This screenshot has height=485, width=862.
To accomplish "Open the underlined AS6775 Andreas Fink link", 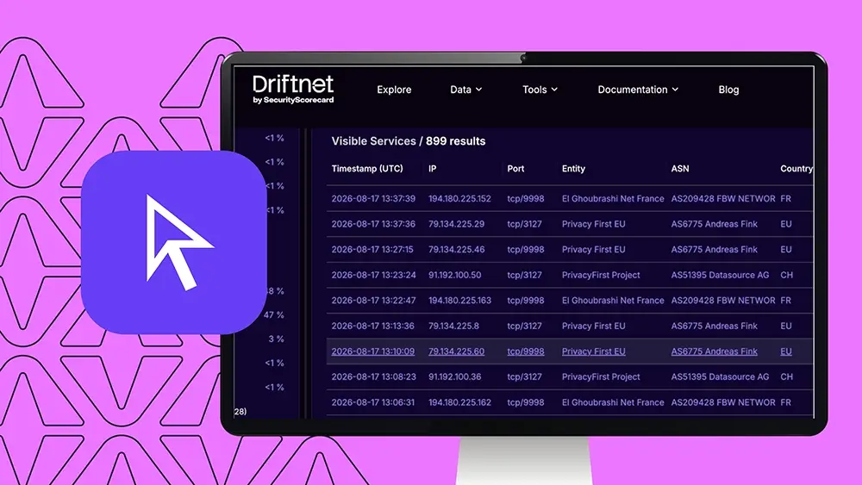I will point(714,351).
